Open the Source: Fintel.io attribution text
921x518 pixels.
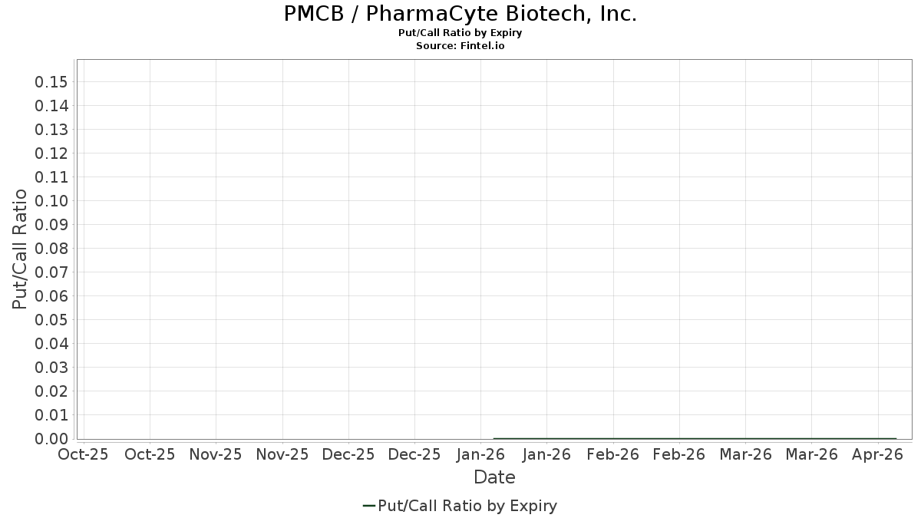coord(460,46)
